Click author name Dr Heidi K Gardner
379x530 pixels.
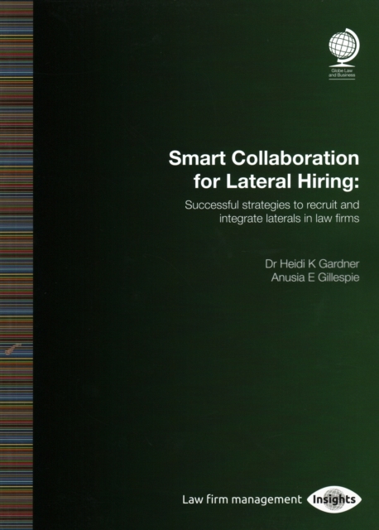pos(312,263)
